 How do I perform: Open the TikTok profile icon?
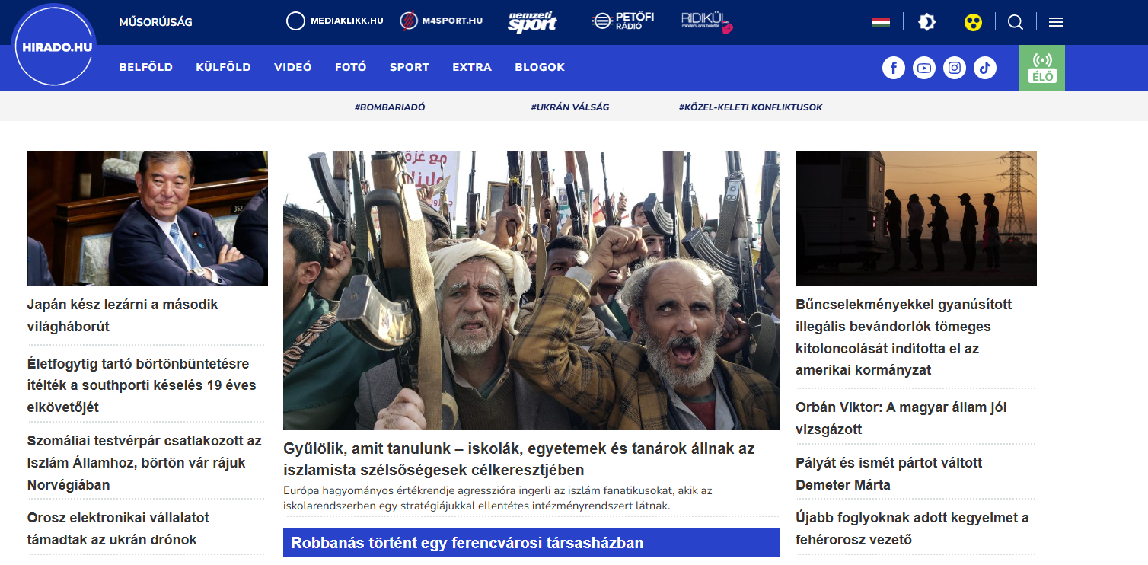(x=985, y=68)
